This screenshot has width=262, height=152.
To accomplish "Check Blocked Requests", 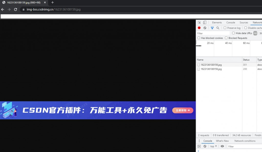I will pos(226,38).
